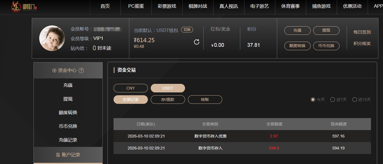Click the 交易额度 column header
This screenshot has width=383, height=164.
tap(274, 124)
